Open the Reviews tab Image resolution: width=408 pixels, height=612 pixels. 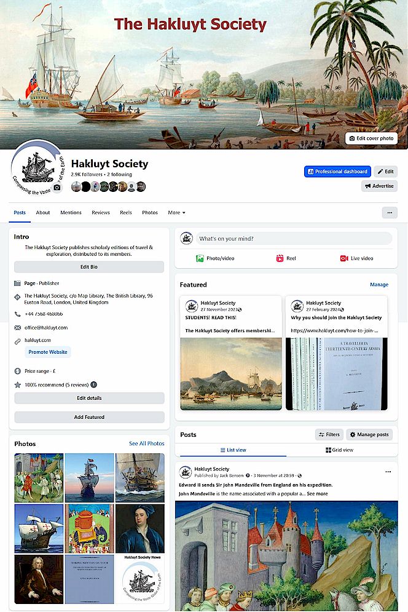tap(101, 213)
